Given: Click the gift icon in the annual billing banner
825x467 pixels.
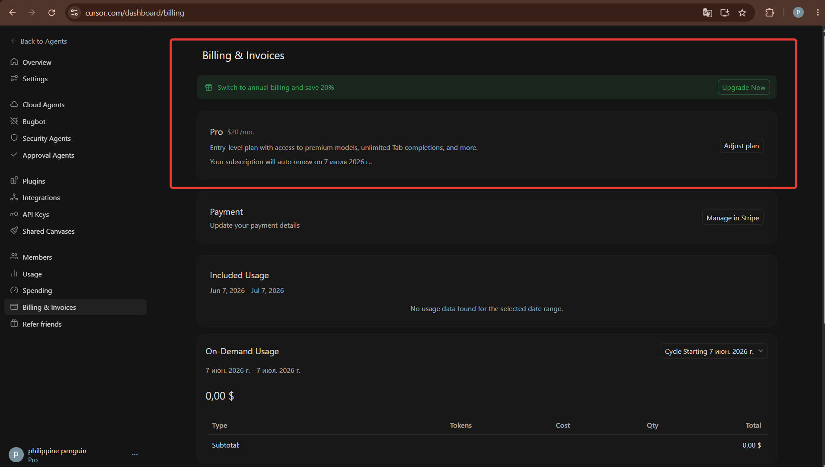Looking at the screenshot, I should pos(209,87).
